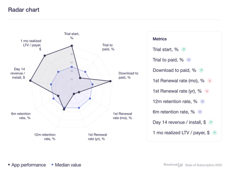Toggle the Median value legend item

point(66,165)
